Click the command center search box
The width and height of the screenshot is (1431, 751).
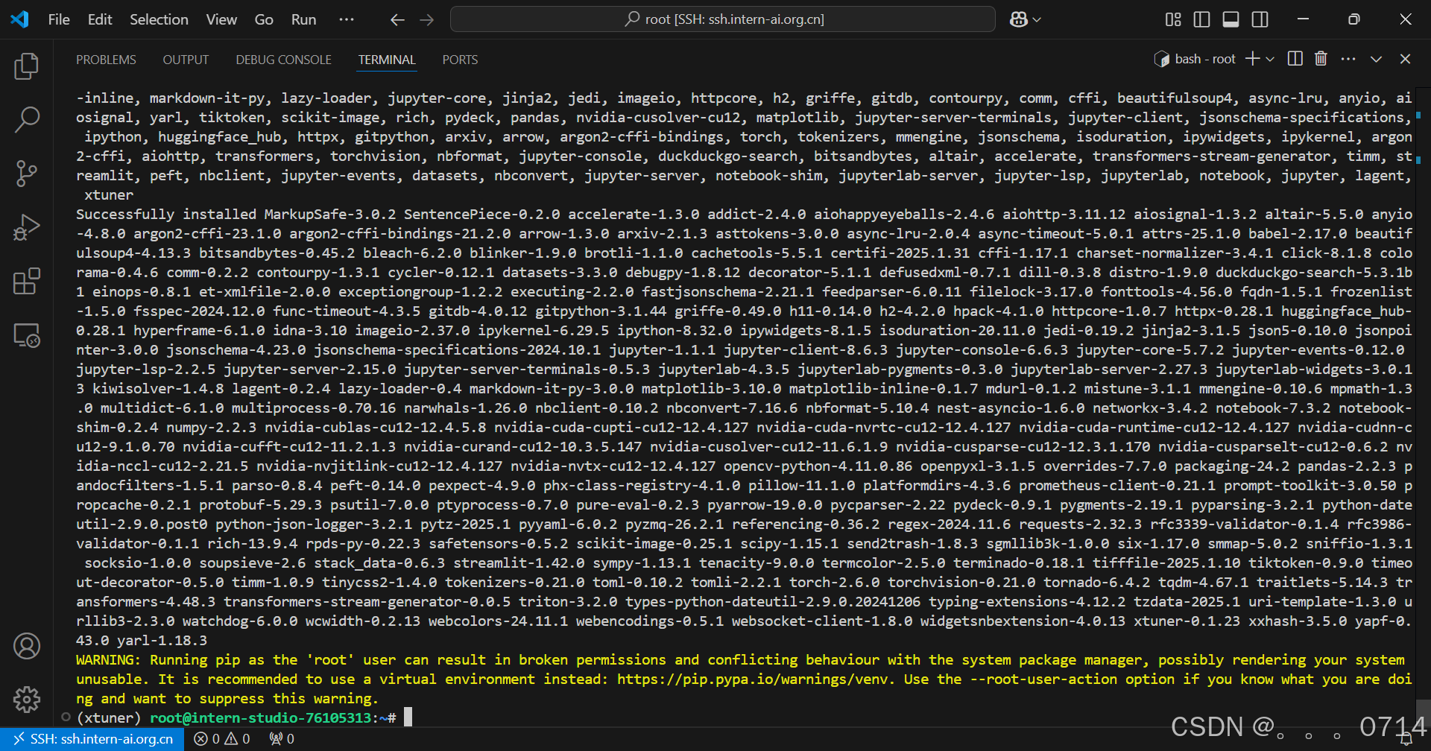pyautogui.click(x=722, y=19)
